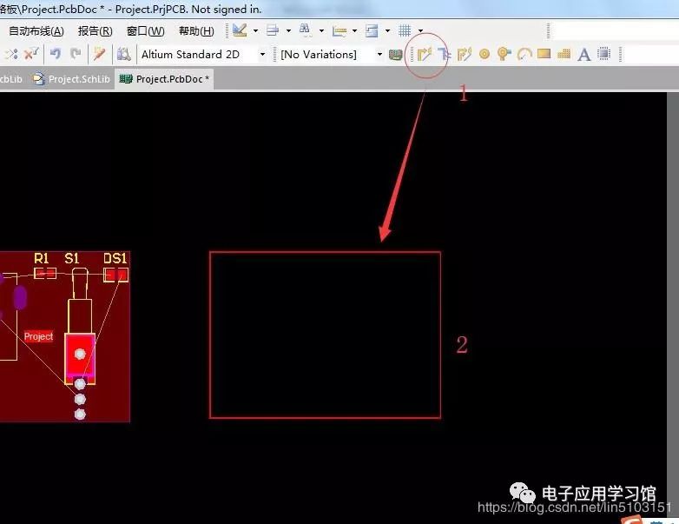Click the DS1 LED footprint pads
Viewport: 679px width, 524px height.
116,275
